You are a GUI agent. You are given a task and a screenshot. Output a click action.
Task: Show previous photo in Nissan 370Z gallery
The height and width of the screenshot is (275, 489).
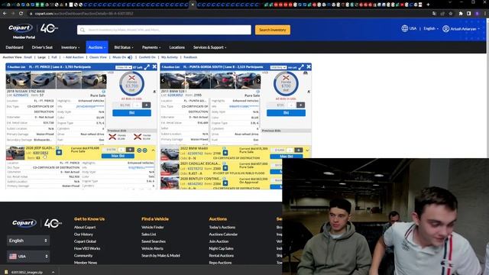pyautogui.click(x=8, y=80)
